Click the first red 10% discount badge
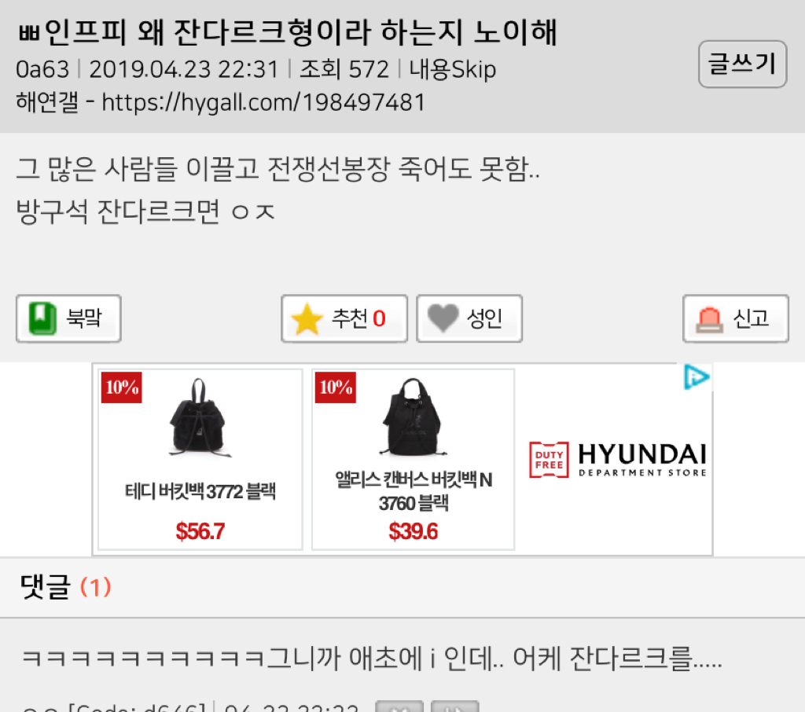This screenshot has height=712, width=805. pyautogui.click(x=122, y=387)
